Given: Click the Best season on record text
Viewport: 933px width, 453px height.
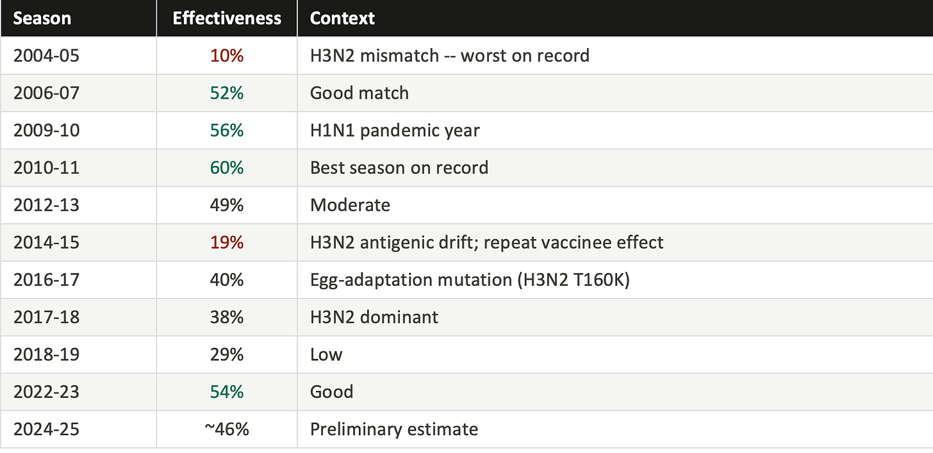Looking at the screenshot, I should tap(399, 168).
